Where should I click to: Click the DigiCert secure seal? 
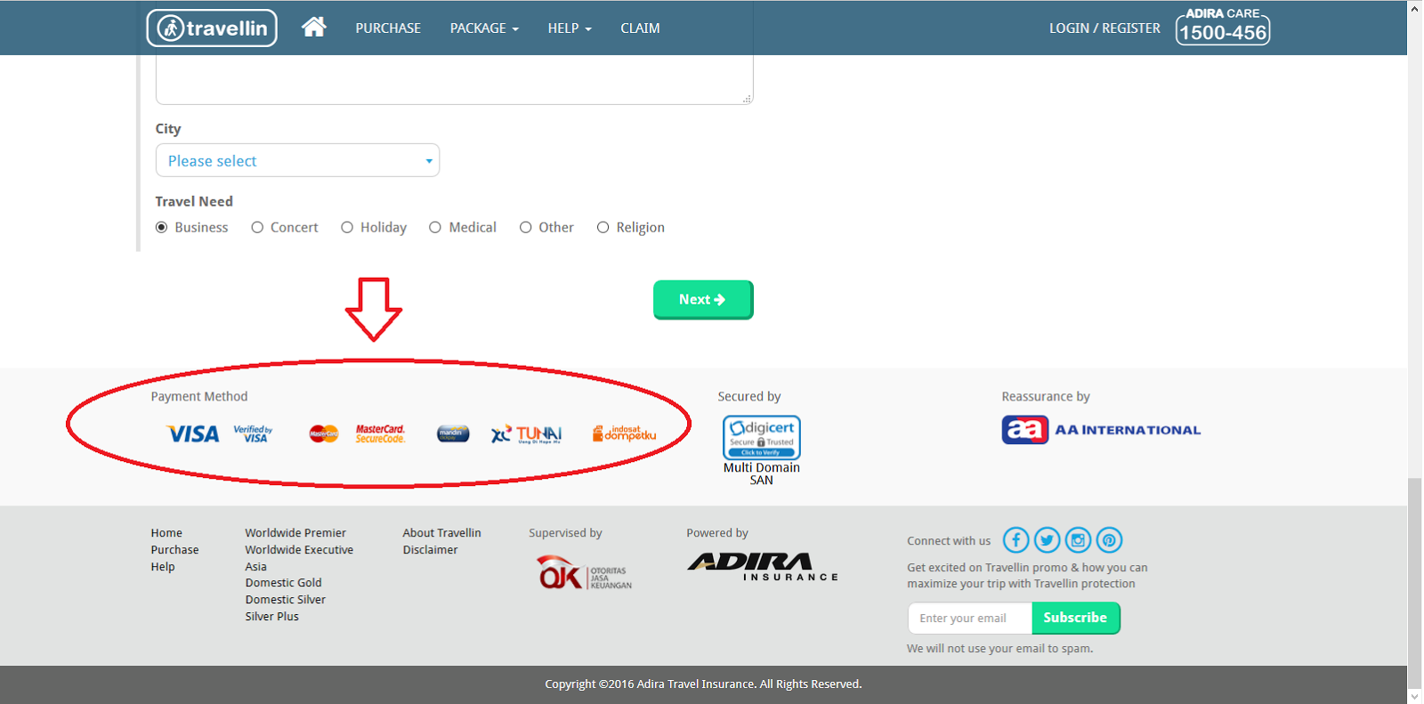click(x=762, y=437)
